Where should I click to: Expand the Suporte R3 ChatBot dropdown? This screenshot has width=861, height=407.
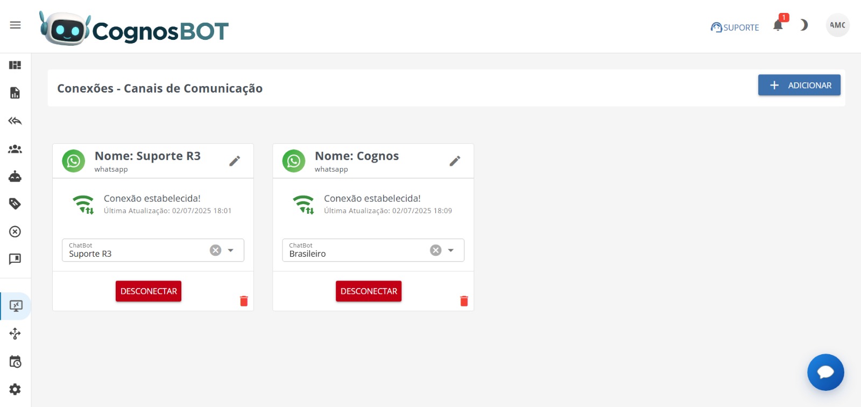(x=231, y=250)
